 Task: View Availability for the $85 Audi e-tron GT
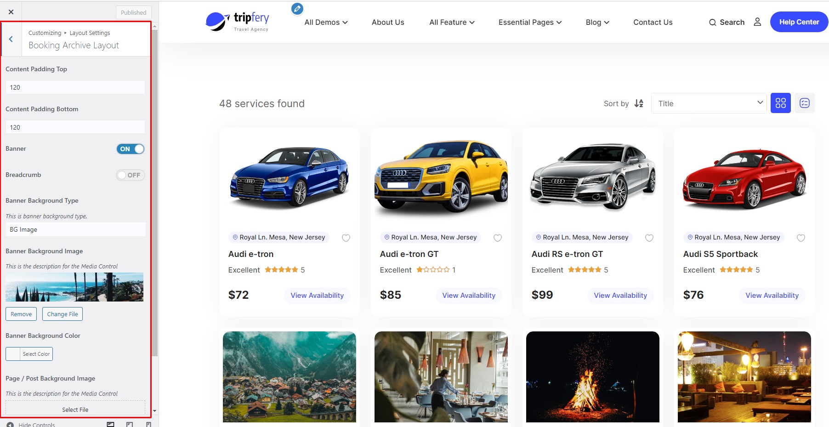(469, 295)
